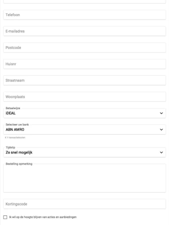This screenshot has height=225, width=169.
Task: Focus the Kortingscode input field
Action: [84, 204]
